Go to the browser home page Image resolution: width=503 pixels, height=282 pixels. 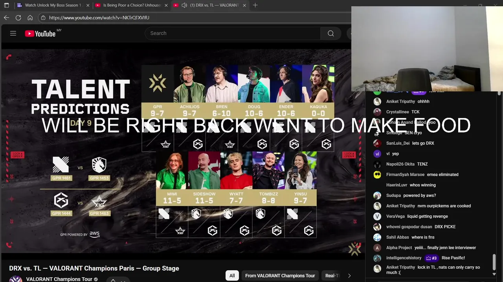pyautogui.click(x=30, y=18)
